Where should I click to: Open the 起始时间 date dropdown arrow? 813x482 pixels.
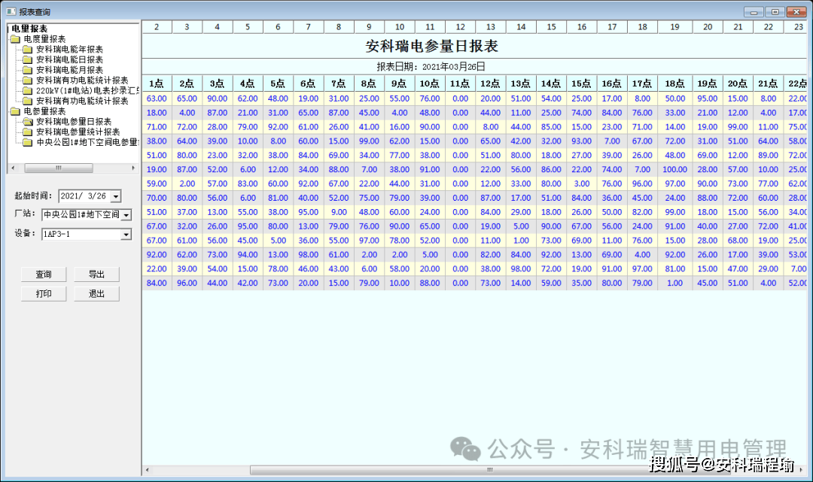[x=116, y=196]
